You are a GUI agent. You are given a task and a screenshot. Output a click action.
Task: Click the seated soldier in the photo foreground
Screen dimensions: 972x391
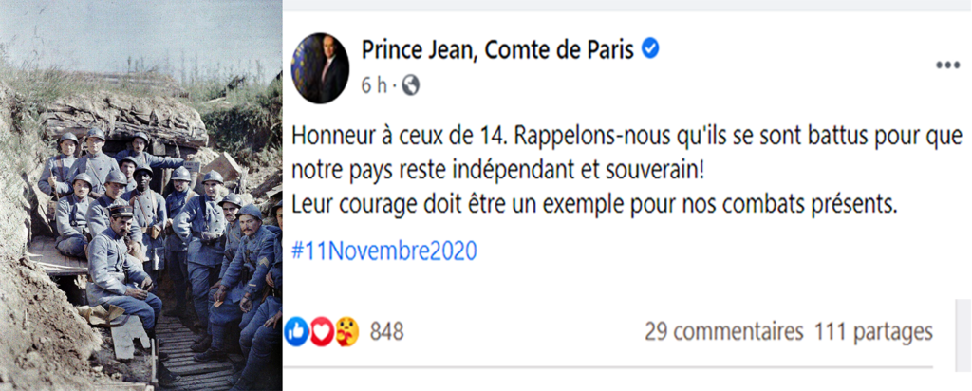point(119,270)
